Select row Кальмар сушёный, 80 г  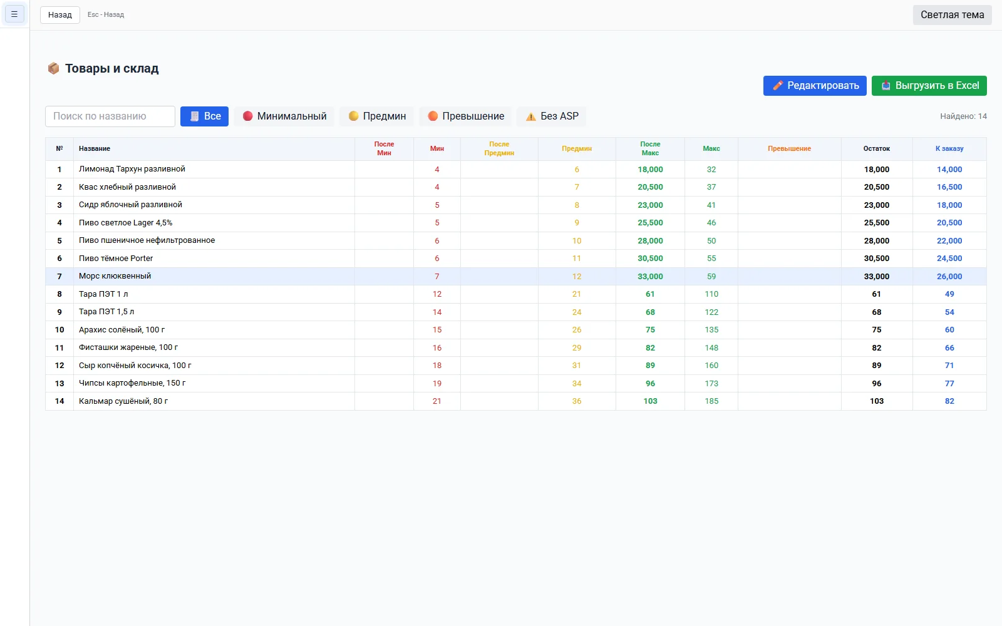pyautogui.click(x=515, y=401)
